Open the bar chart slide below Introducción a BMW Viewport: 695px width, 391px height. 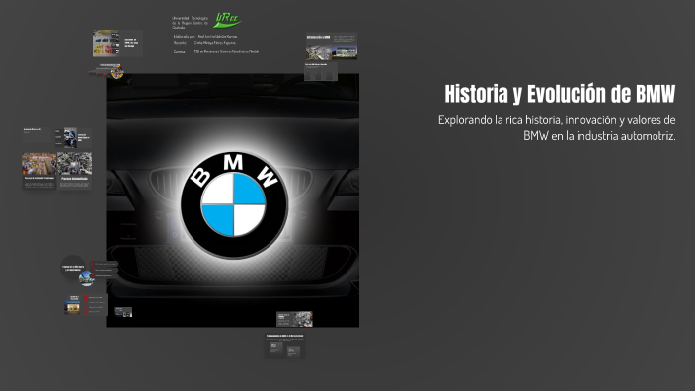coord(321,71)
